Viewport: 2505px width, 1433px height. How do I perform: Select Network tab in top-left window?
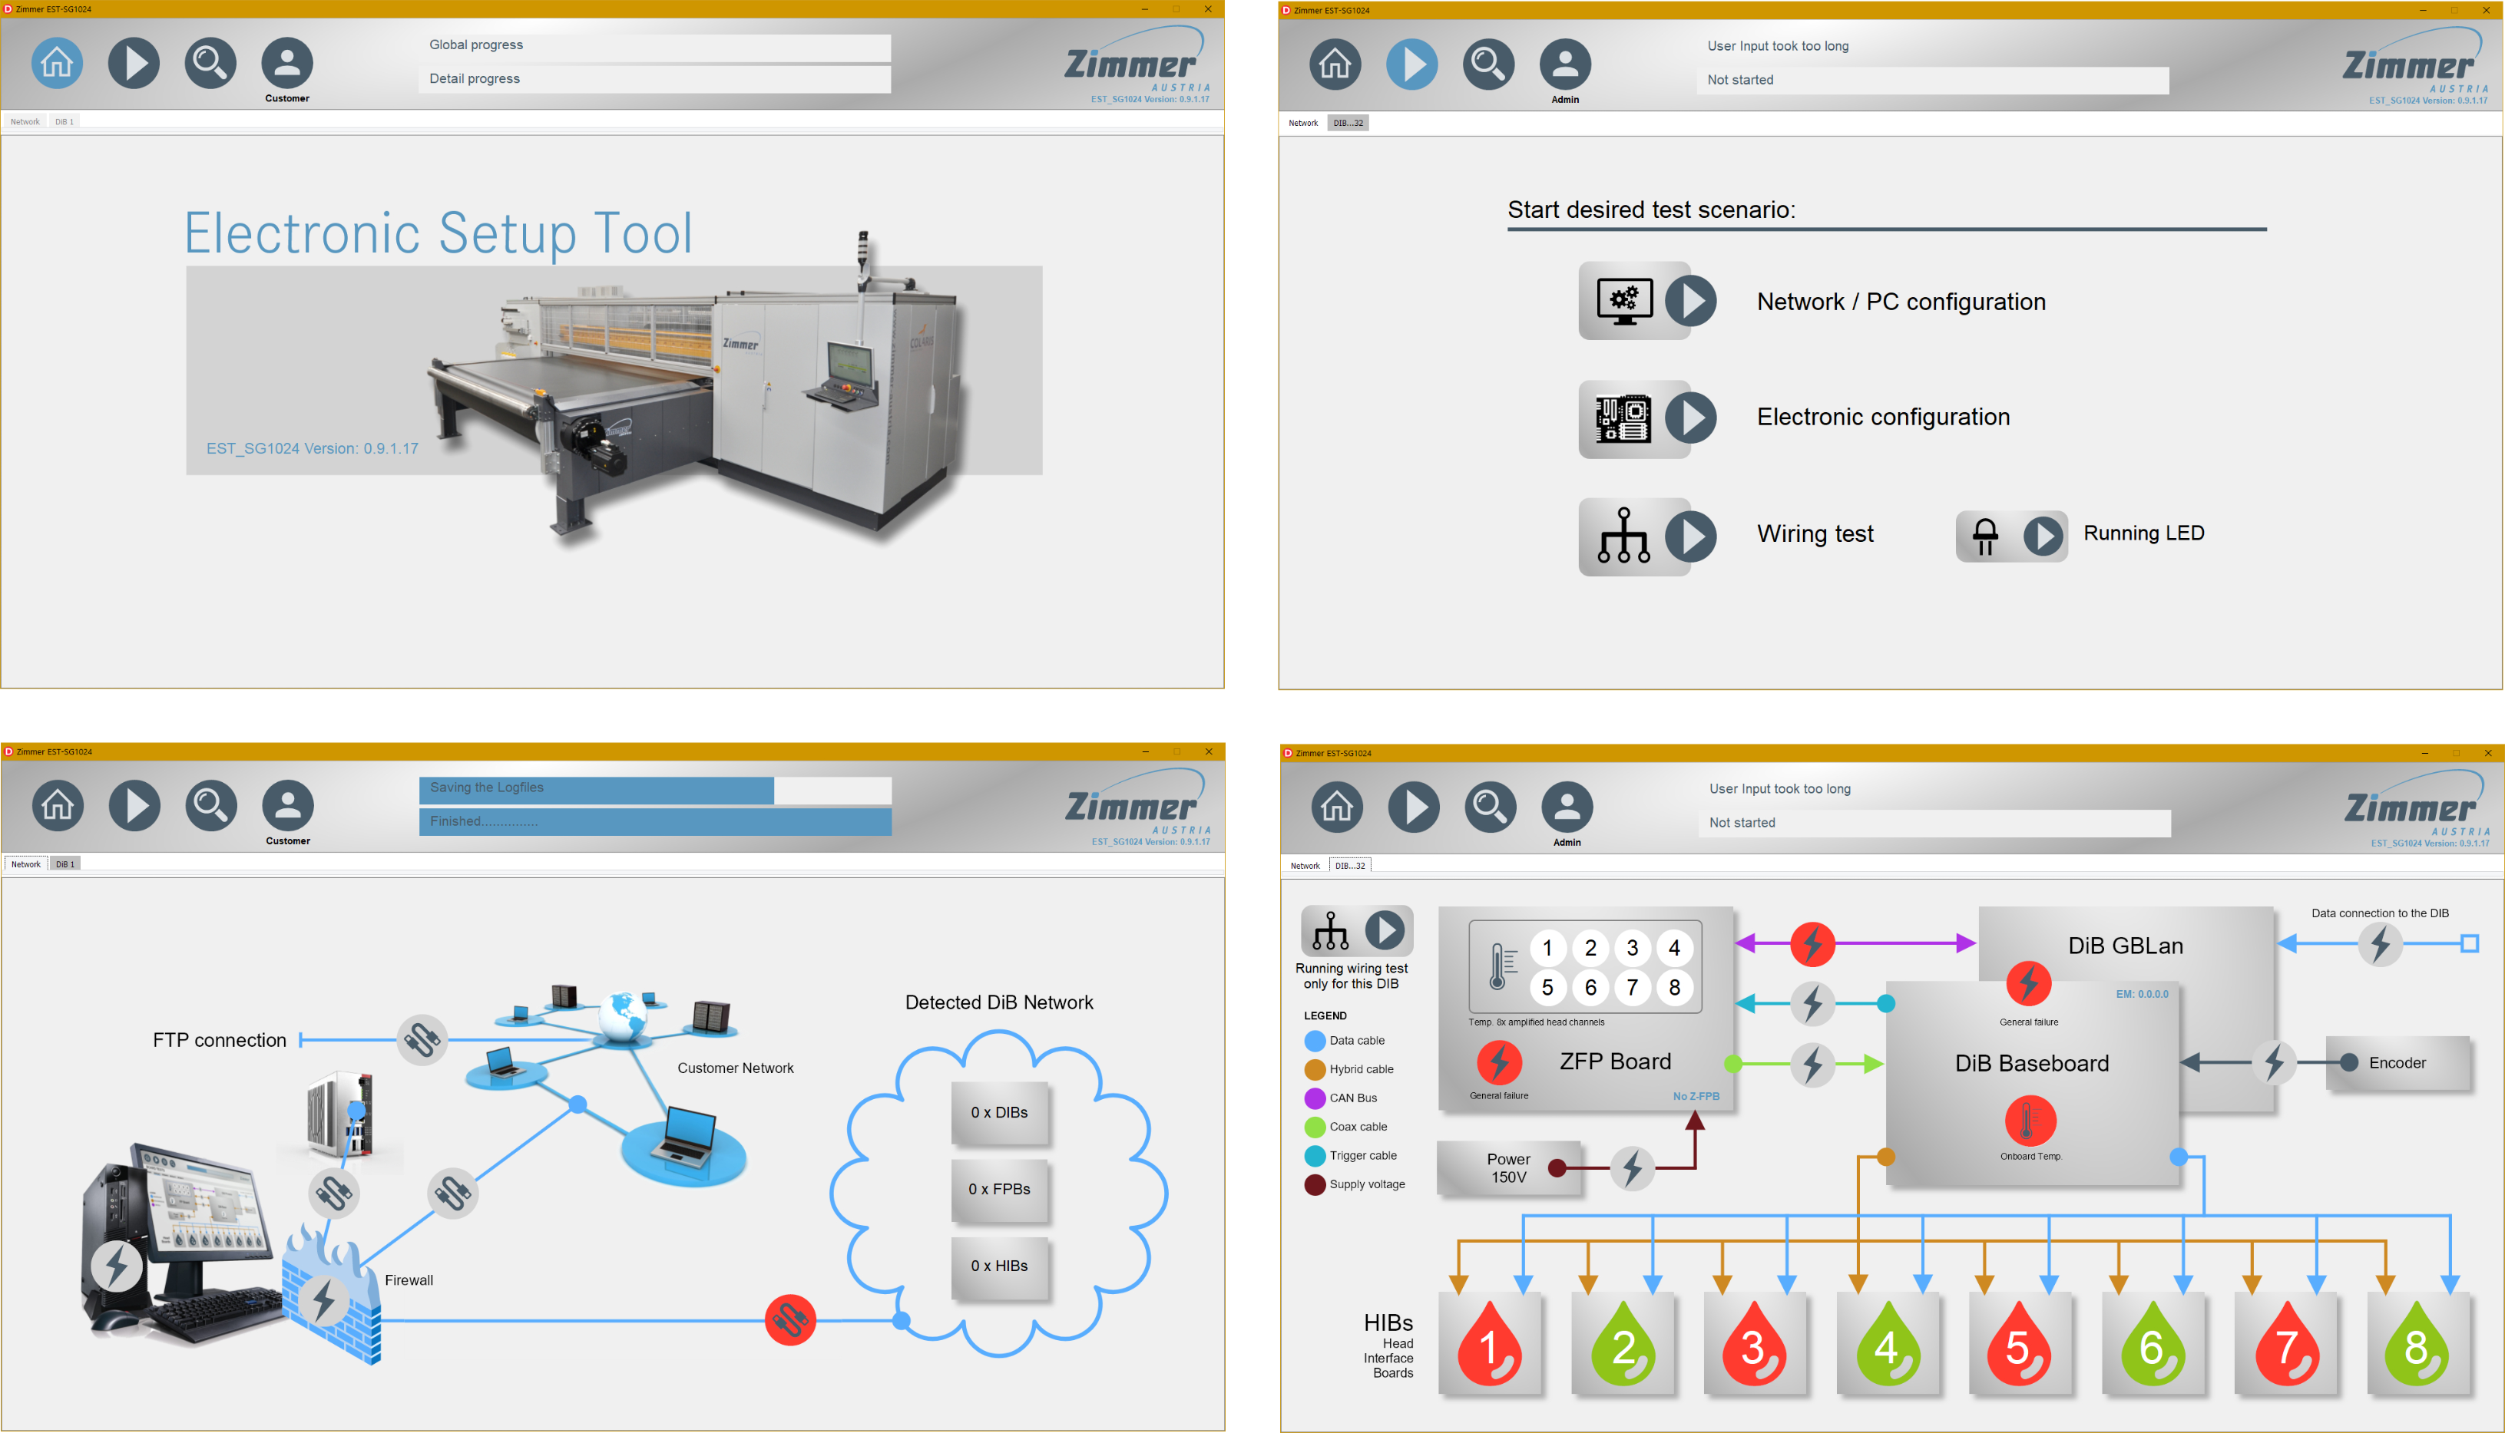25,122
